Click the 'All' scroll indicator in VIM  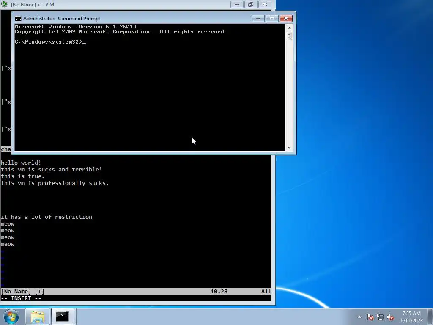click(x=266, y=291)
